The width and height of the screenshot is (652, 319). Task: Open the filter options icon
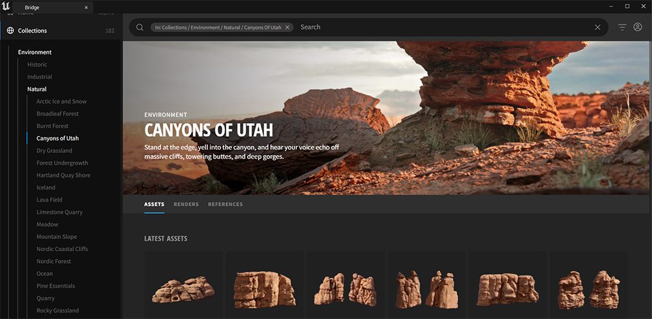[x=622, y=27]
